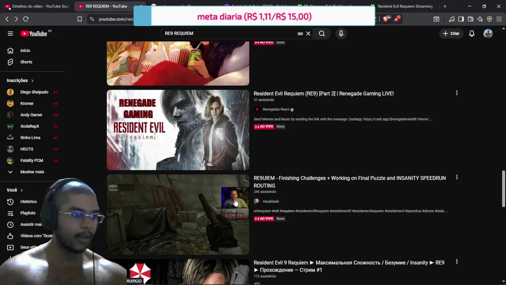This screenshot has height=285, width=506.
Task: Open the YouTube hamburger guide menu
Action: 10,34
